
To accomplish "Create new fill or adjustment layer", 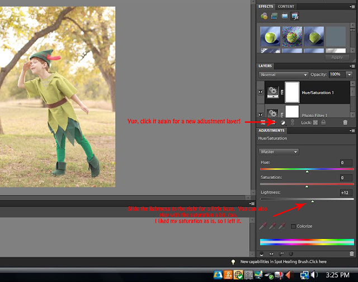I will click(x=283, y=123).
